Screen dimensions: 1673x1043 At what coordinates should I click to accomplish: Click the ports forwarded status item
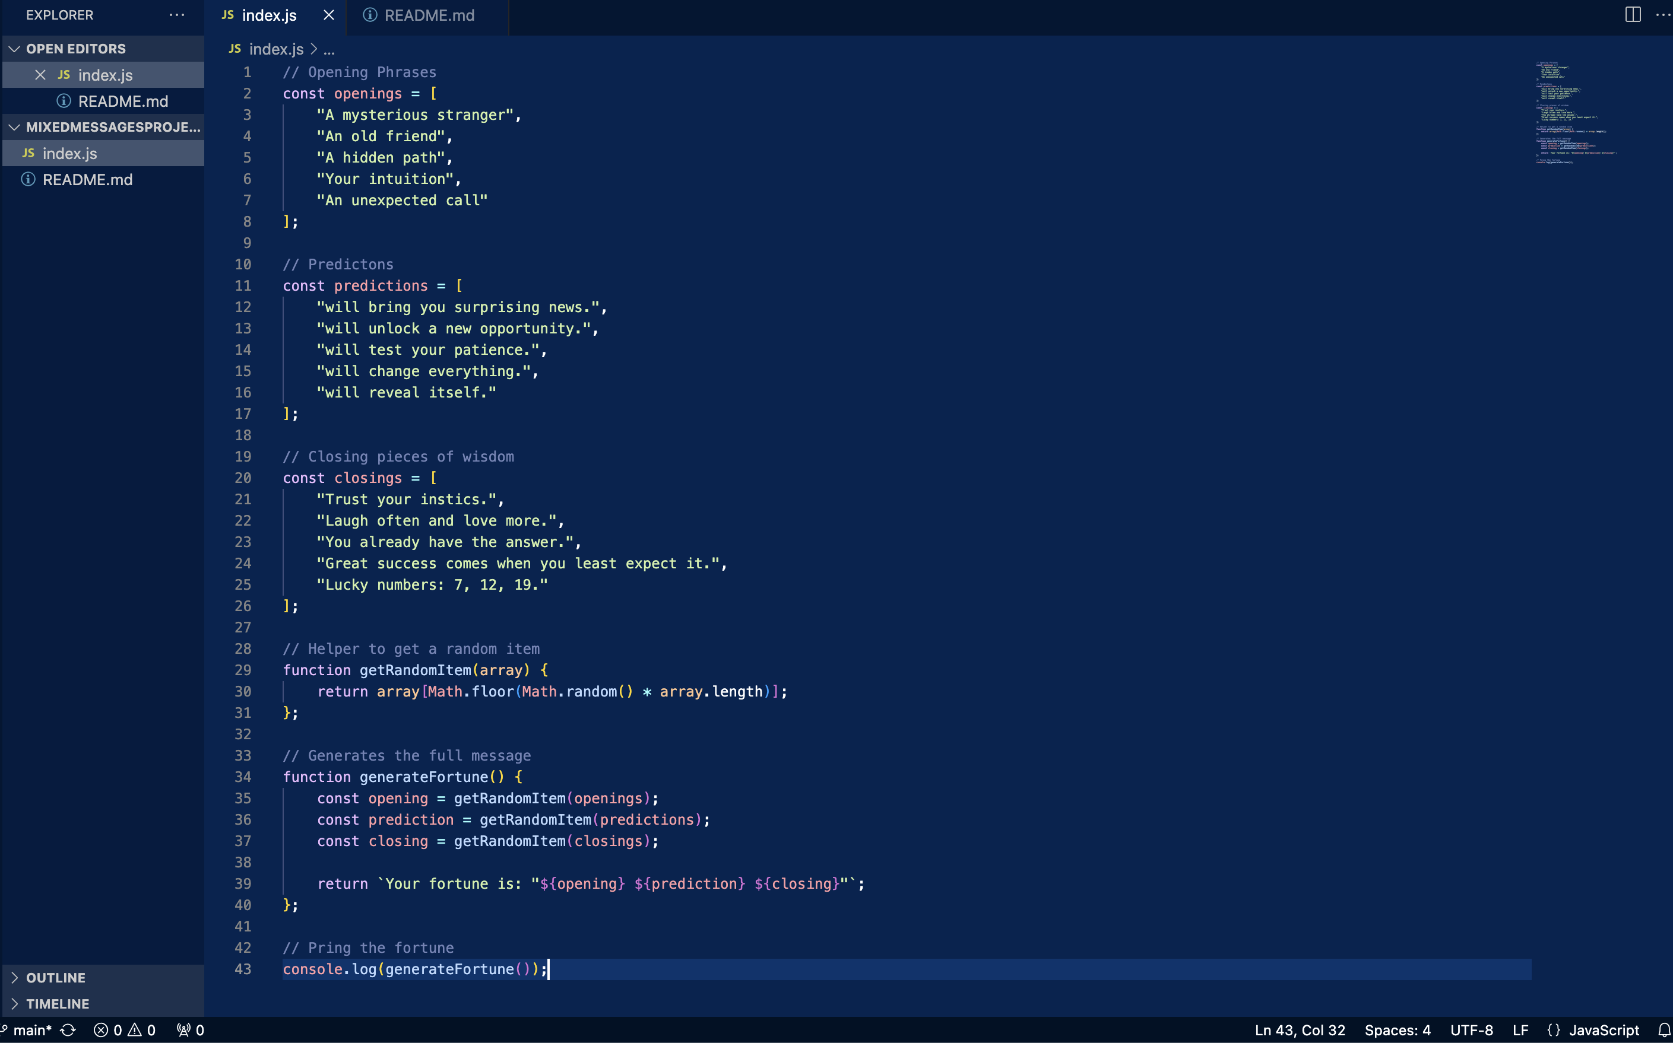click(191, 1030)
